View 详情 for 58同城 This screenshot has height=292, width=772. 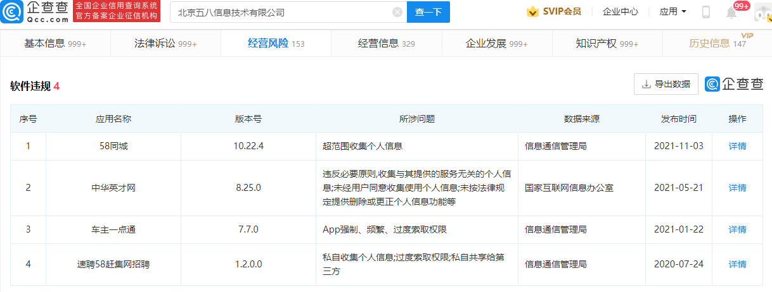click(737, 146)
